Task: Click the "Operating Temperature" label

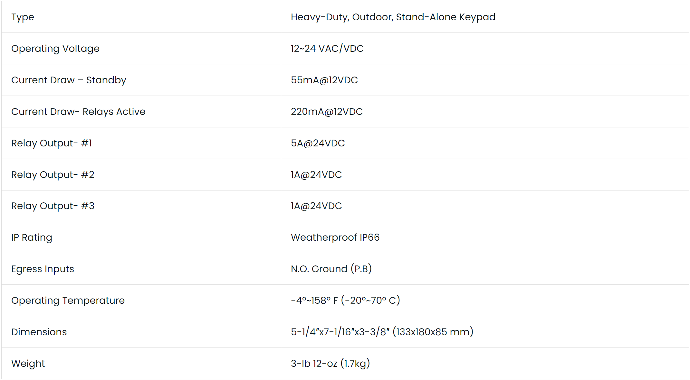Action: pyautogui.click(x=68, y=301)
